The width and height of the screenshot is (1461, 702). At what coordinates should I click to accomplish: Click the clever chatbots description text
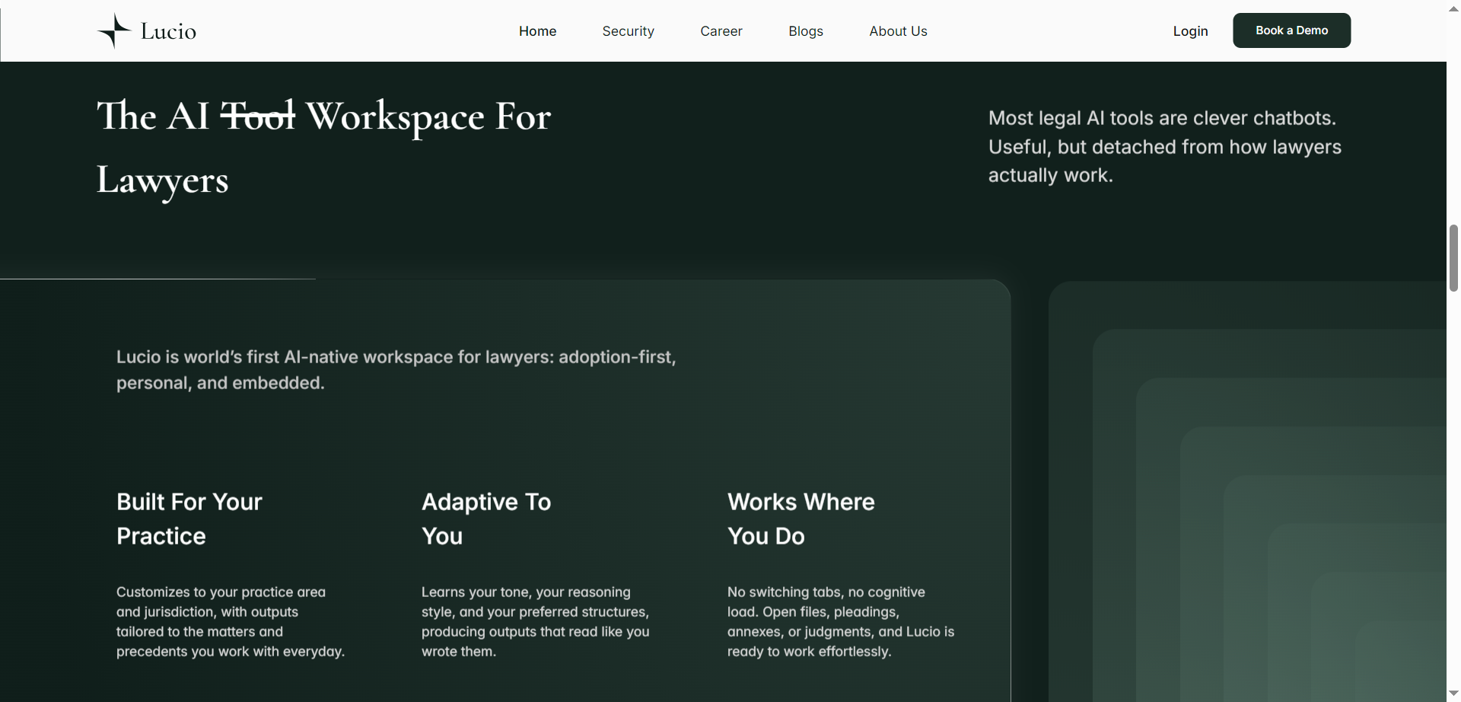[x=1164, y=146]
